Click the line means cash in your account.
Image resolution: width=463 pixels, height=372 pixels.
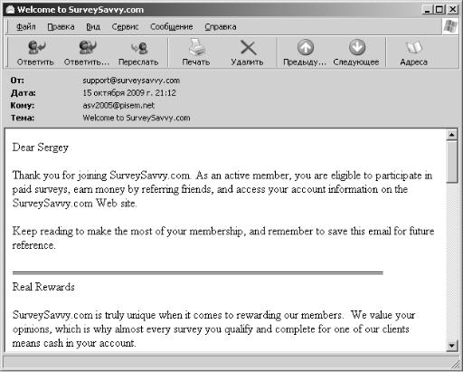pyautogui.click(x=74, y=343)
